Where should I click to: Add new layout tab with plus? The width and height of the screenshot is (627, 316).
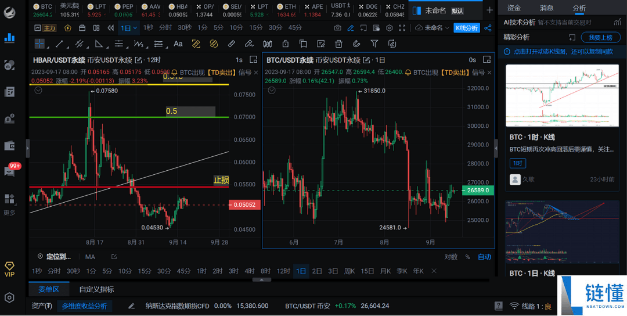(489, 10)
